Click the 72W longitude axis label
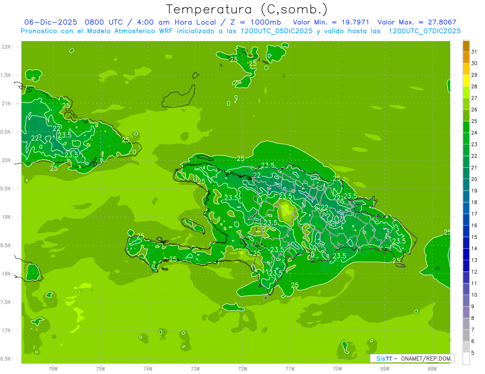Screen dimensions: 485x374 pos(242,368)
